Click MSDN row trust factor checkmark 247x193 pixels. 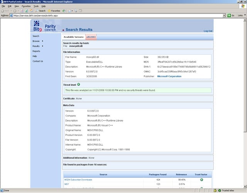(x=201, y=179)
